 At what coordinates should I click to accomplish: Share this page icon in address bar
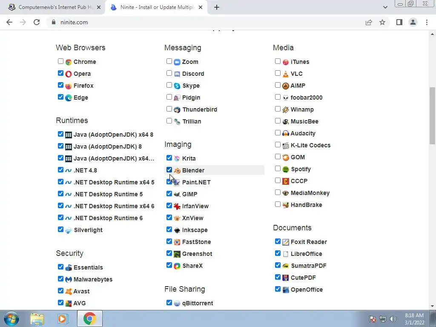(369, 22)
